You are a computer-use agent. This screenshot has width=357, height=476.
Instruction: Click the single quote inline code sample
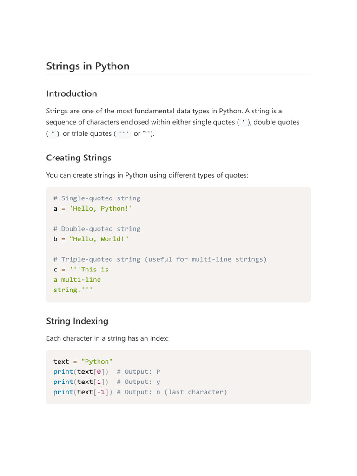click(x=244, y=122)
